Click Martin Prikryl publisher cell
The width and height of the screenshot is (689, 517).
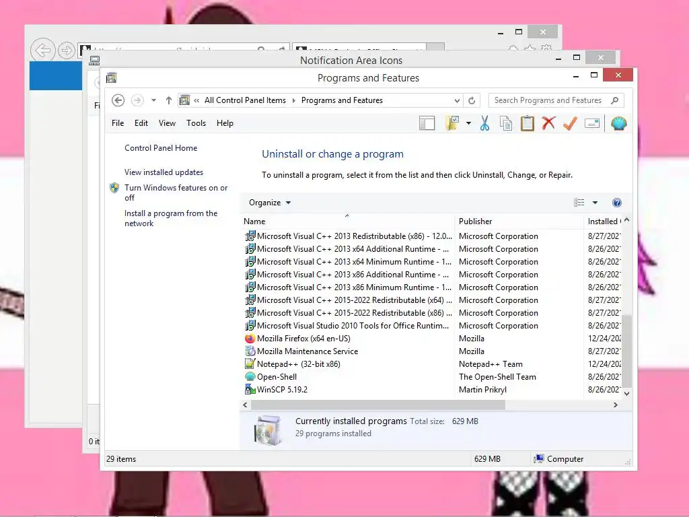click(482, 390)
